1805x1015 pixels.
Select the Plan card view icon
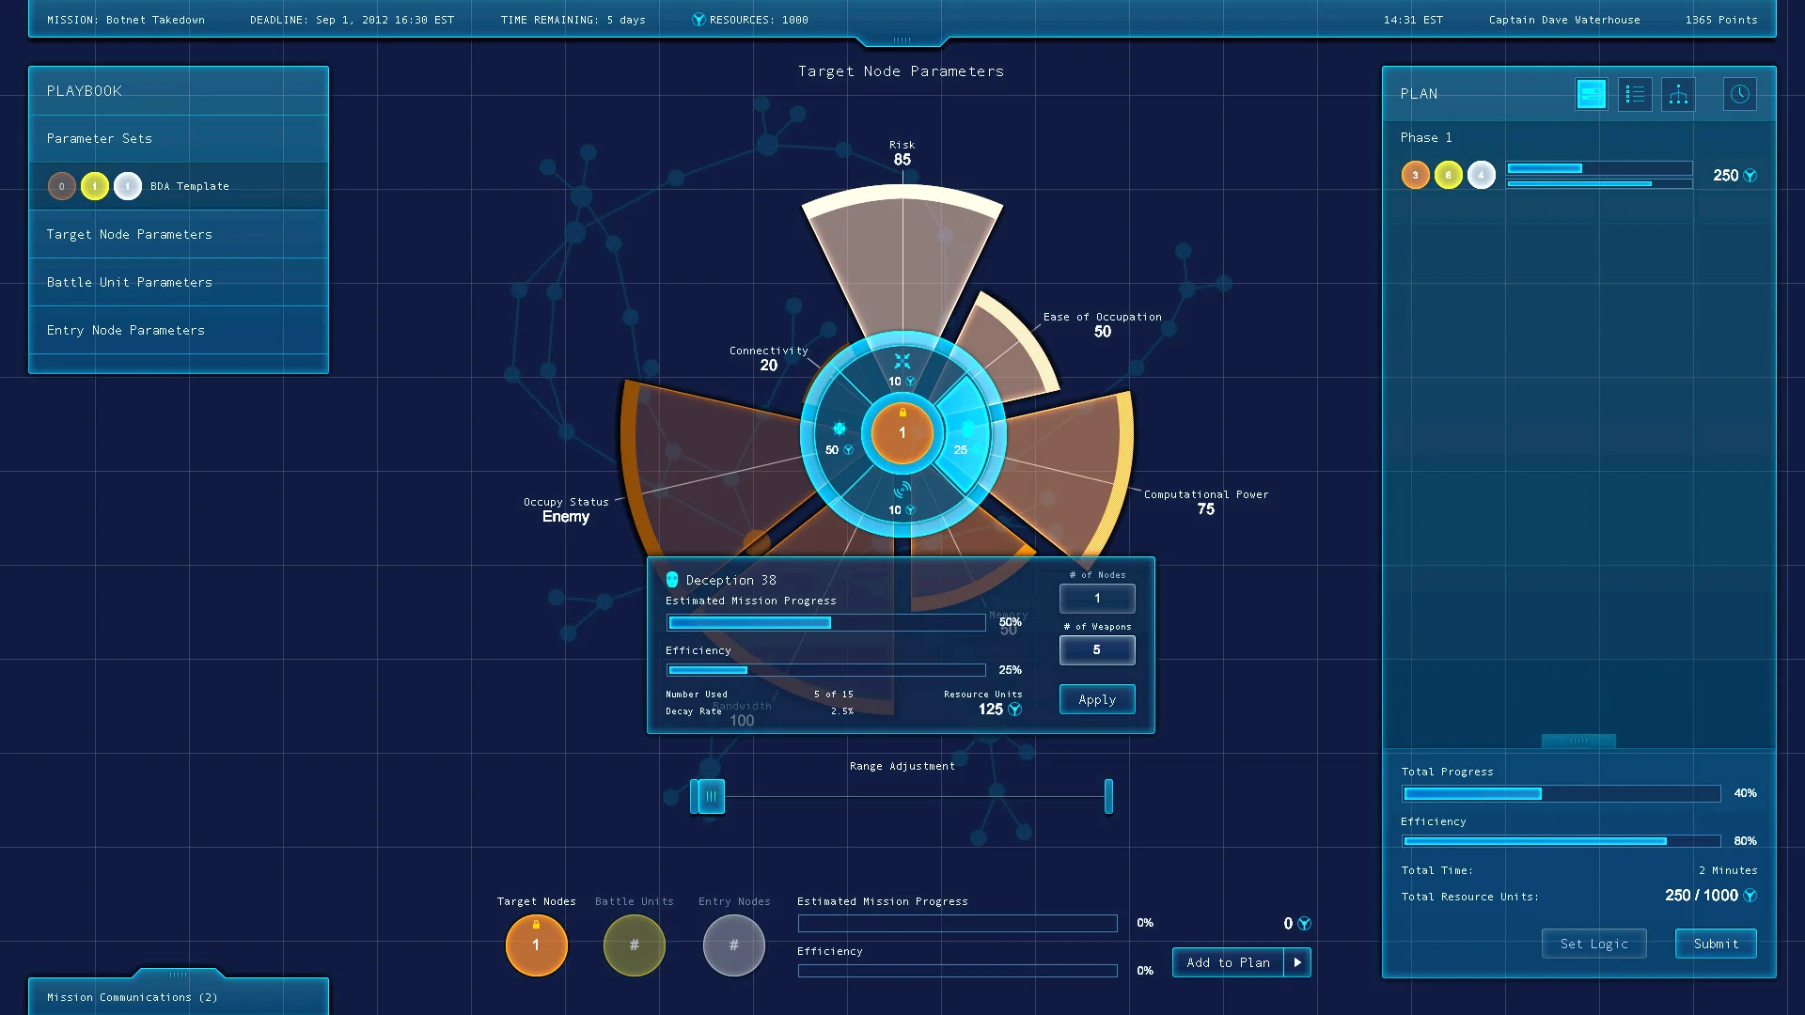(x=1591, y=94)
